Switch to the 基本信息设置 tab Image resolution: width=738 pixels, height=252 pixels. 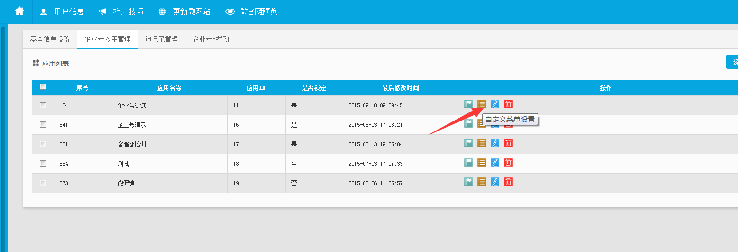point(50,39)
